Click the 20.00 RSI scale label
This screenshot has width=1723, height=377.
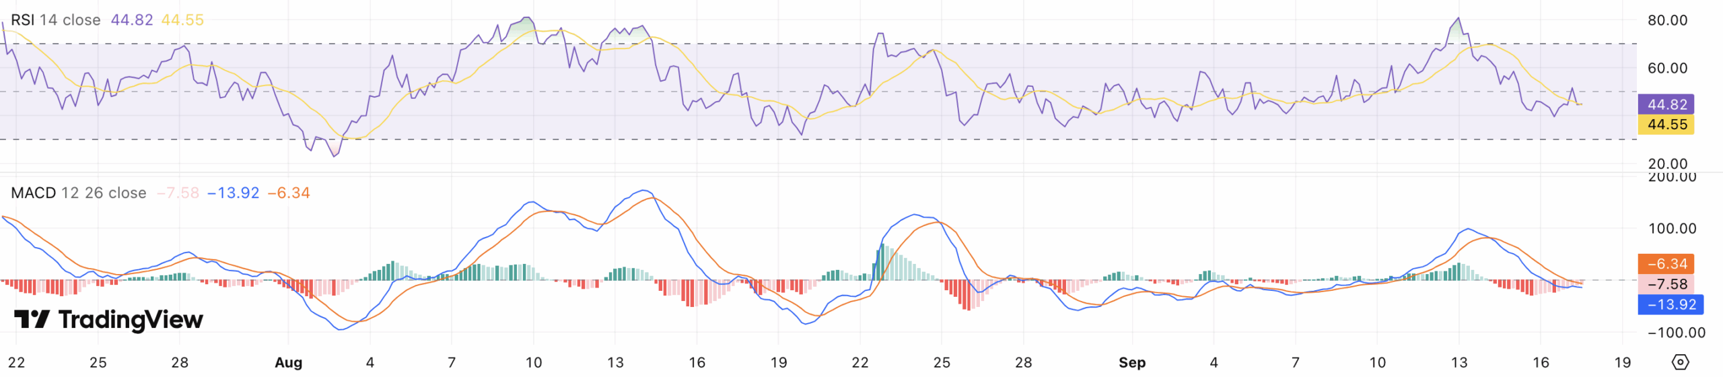click(1667, 164)
